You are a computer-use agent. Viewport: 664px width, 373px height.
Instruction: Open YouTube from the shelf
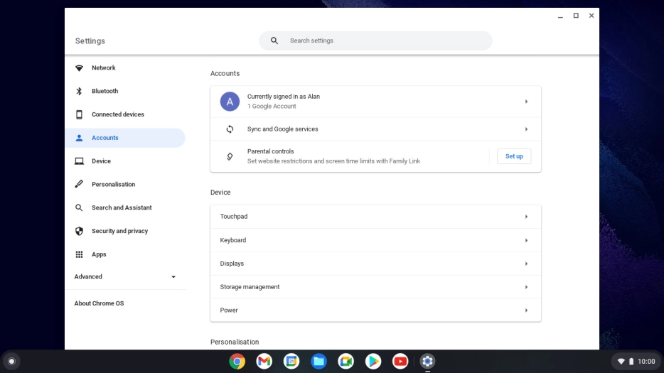tap(400, 361)
